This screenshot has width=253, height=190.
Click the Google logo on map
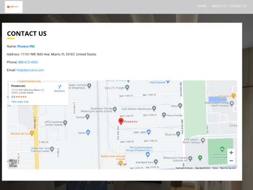122,164
